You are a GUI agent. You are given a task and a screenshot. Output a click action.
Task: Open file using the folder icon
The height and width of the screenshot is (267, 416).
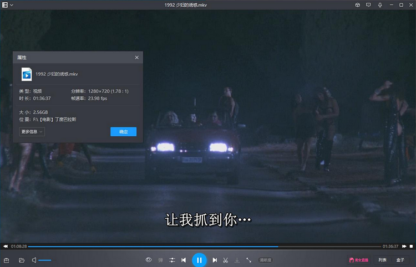(x=22, y=260)
